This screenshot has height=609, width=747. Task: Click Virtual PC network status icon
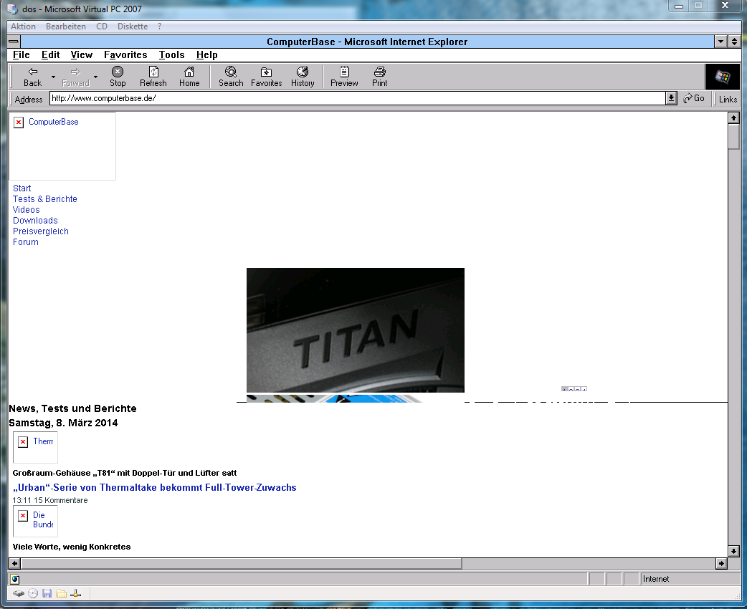(x=76, y=594)
